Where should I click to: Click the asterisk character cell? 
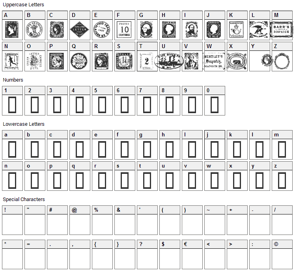pyautogui.click(x=12, y=254)
